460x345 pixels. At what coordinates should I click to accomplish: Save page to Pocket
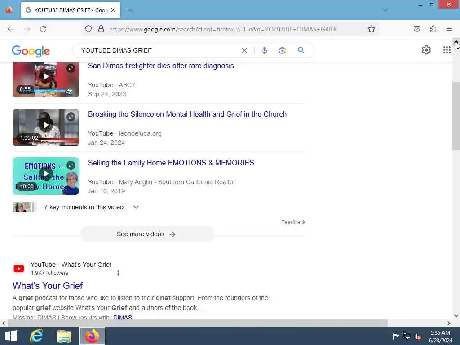point(416,29)
